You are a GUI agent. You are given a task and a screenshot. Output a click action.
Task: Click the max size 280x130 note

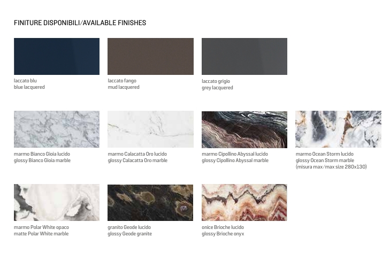(x=331, y=167)
